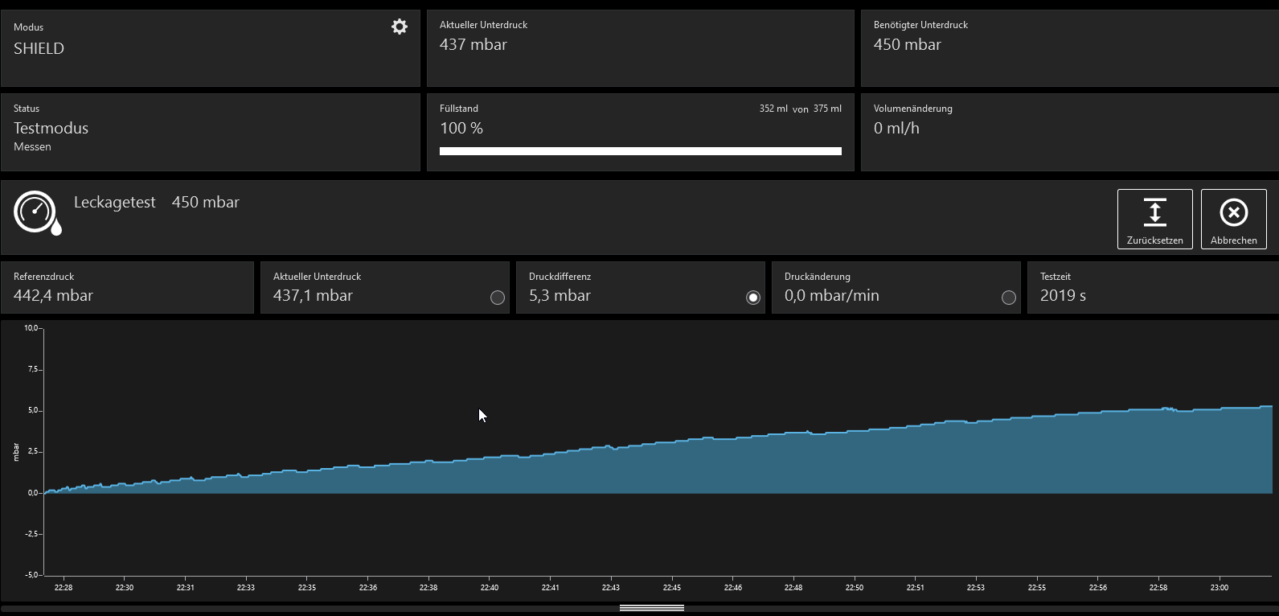
Task: Click the Leckagetest 450 mbar heading
Action: (x=157, y=203)
